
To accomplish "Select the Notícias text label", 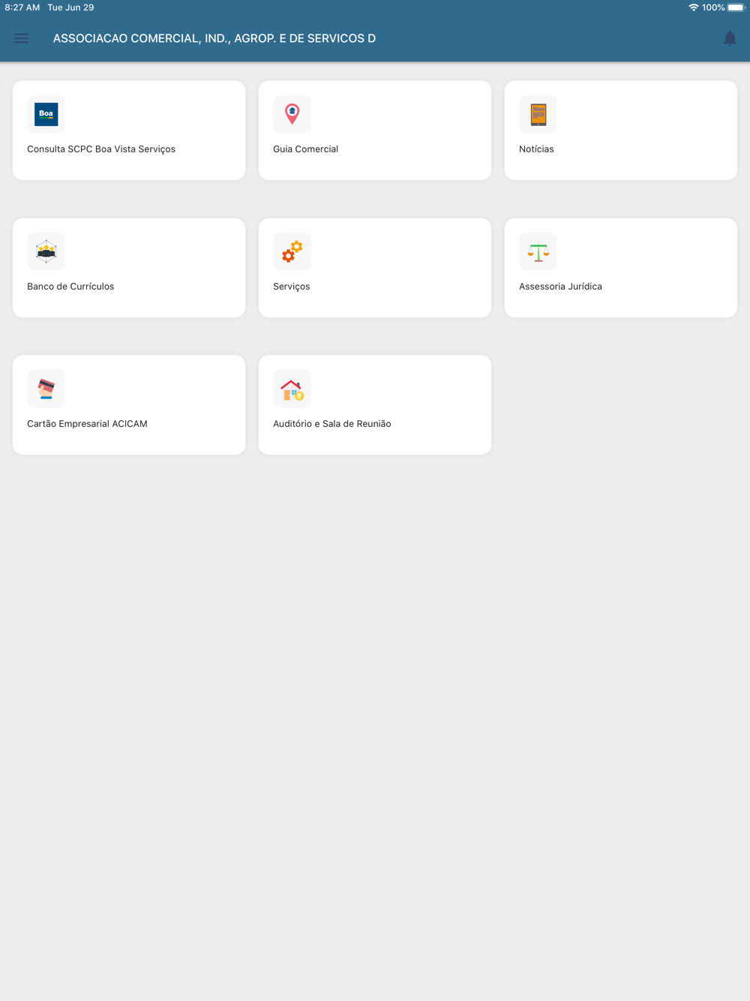I will click(x=536, y=149).
